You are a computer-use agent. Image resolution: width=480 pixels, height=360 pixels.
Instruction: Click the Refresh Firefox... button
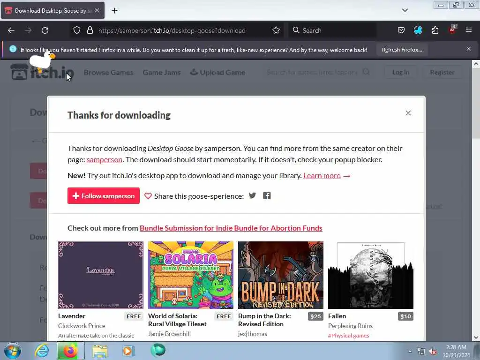402,50
